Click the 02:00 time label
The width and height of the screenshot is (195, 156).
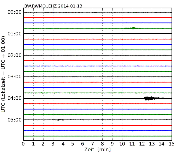click(15, 55)
